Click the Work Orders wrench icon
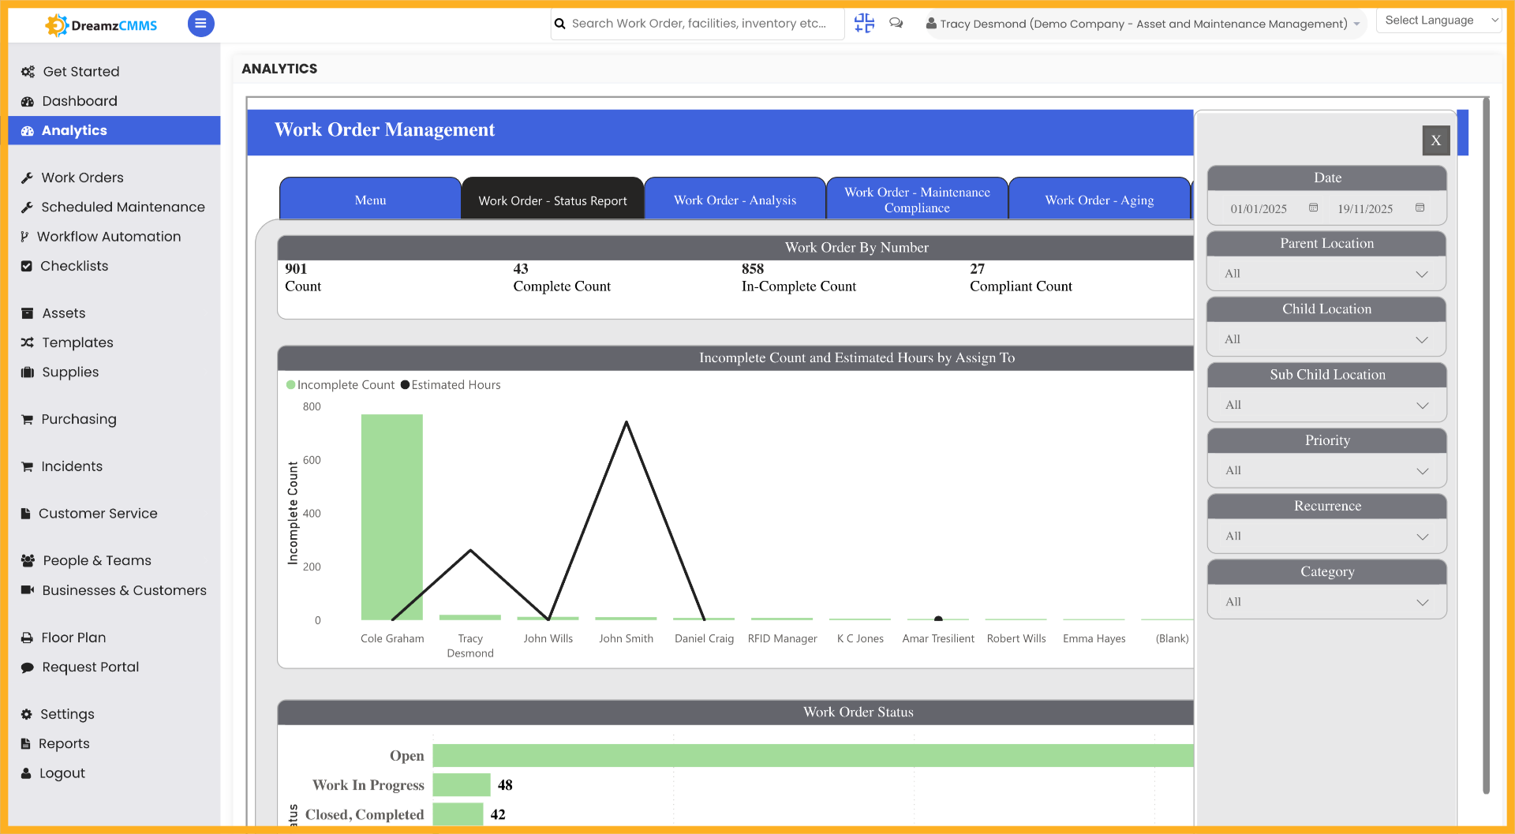 tap(27, 178)
